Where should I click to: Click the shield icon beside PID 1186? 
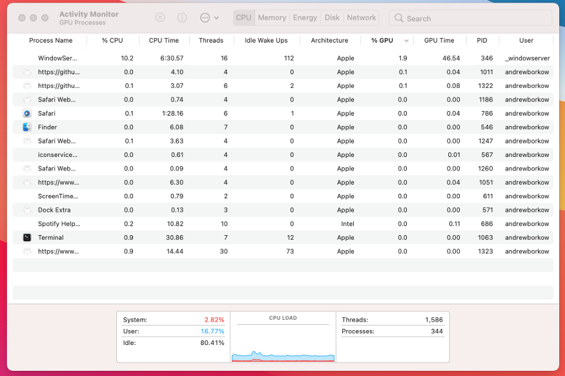point(27,99)
